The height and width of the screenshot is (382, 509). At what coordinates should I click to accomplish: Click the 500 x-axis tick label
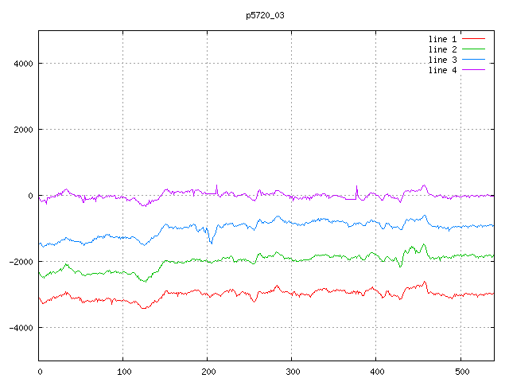(460, 371)
